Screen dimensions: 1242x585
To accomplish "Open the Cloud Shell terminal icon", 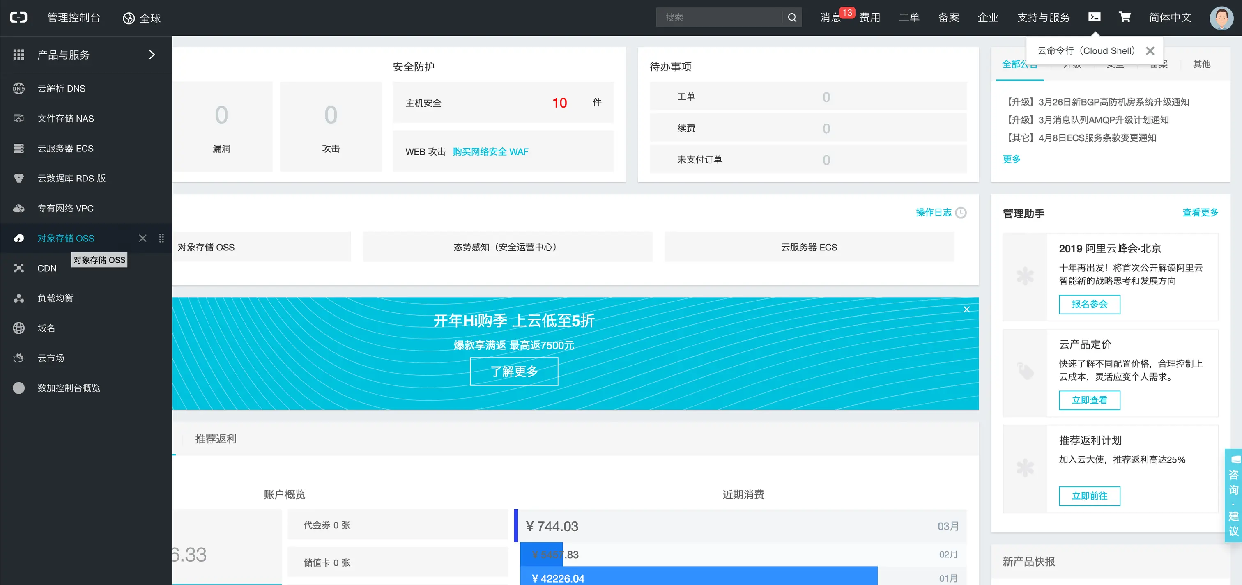I will point(1094,17).
